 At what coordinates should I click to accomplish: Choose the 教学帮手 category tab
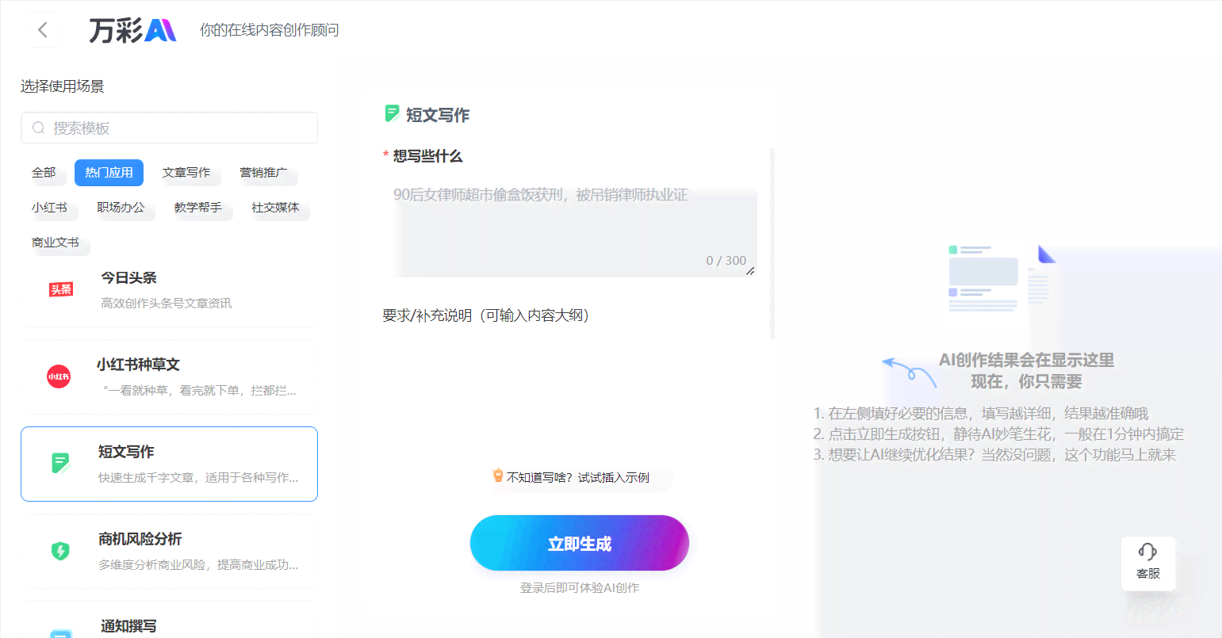tap(198, 207)
